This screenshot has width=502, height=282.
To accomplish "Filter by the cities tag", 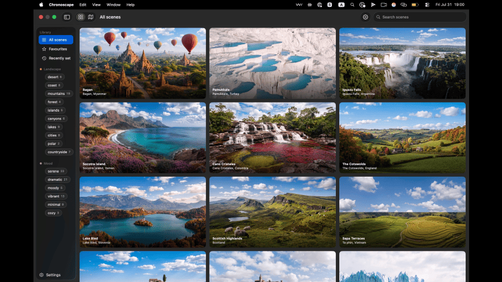I will tap(54, 135).
